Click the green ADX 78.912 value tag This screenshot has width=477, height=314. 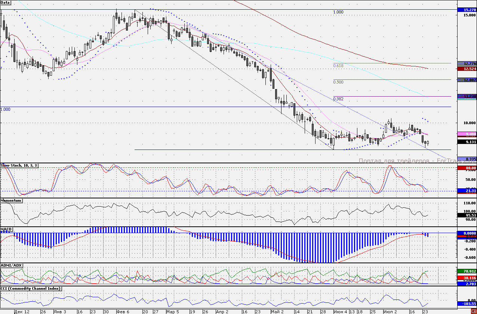[x=467, y=271]
